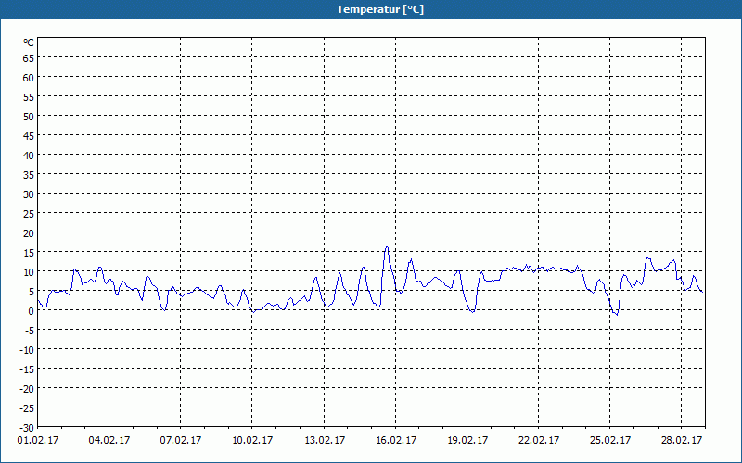The height and width of the screenshot is (463, 742).
Task: Click the 07.02.17 date axis label
Action: coord(181,441)
